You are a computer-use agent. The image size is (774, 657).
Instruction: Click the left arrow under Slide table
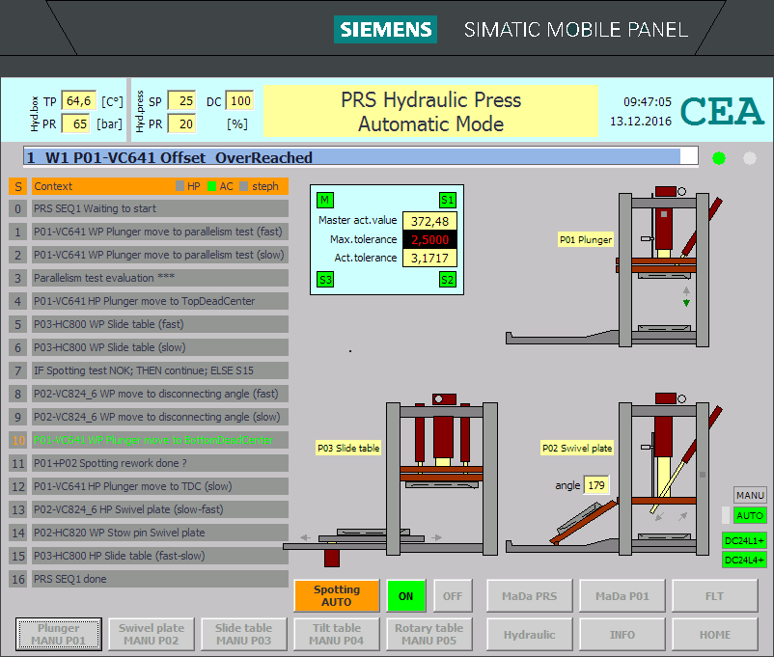click(x=305, y=537)
